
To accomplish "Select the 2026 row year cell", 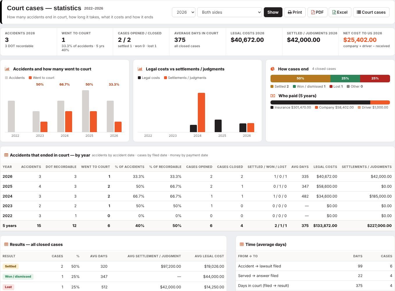I will pyautogui.click(x=8, y=176).
